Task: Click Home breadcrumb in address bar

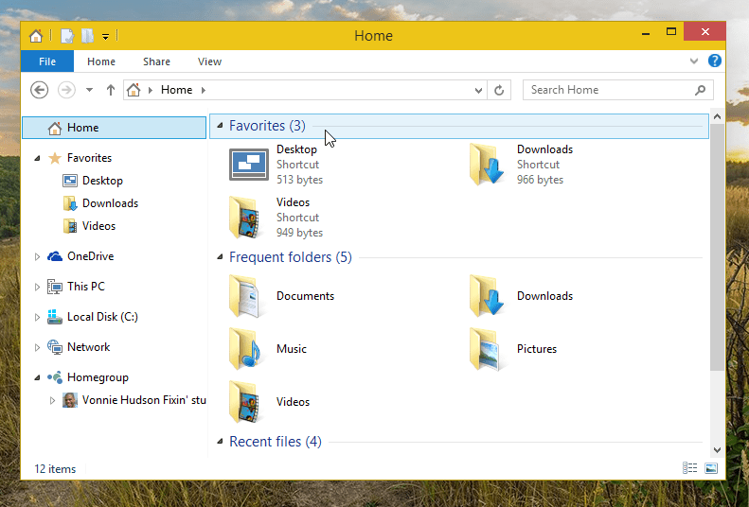Action: coord(177,90)
